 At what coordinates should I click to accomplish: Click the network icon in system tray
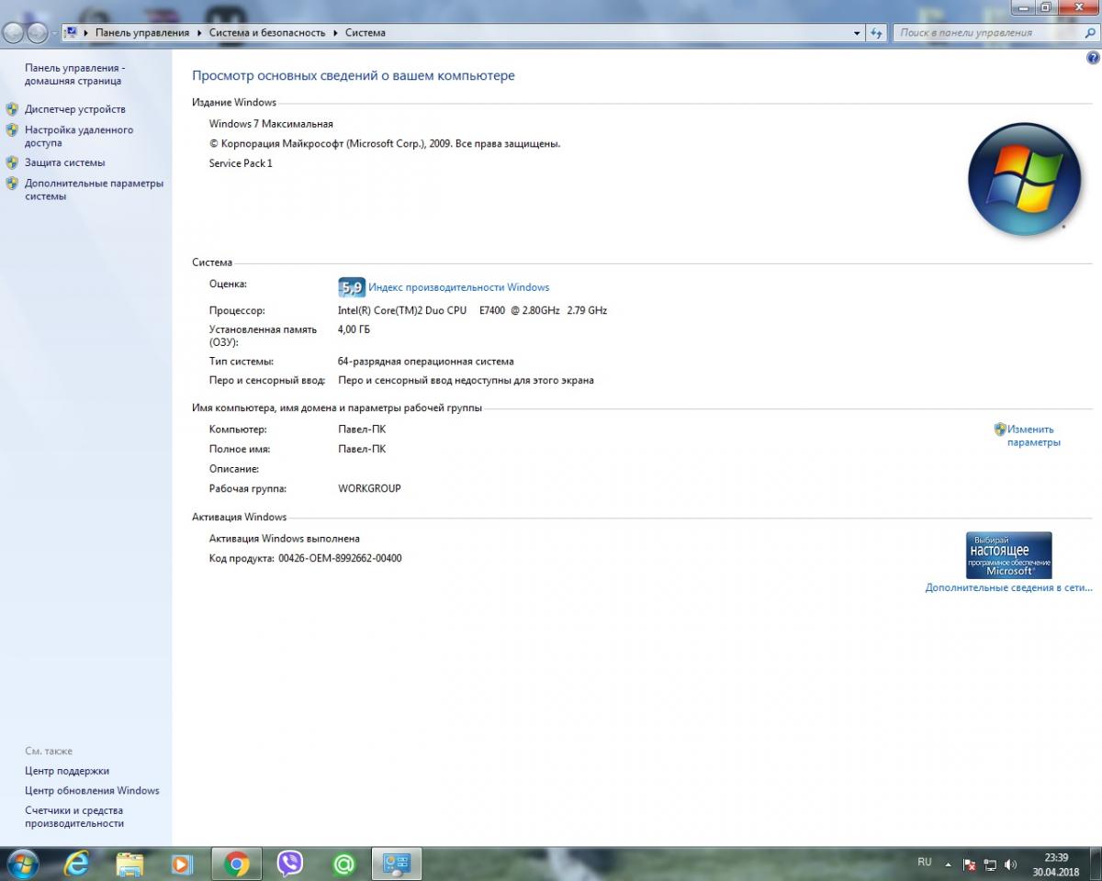click(990, 864)
